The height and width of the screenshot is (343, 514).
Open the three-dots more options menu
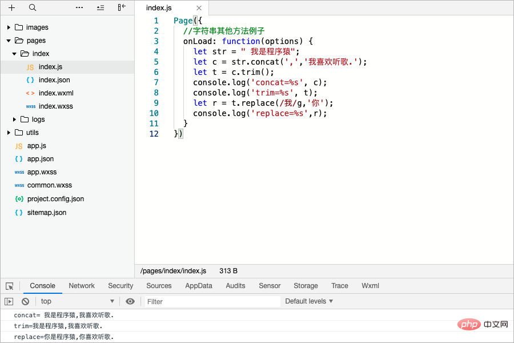pos(79,7)
